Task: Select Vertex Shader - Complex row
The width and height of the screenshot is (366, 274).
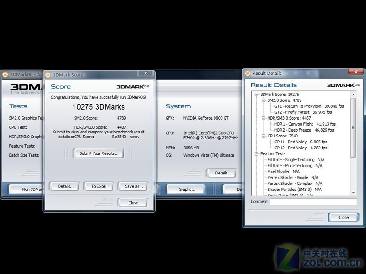Action: tap(295, 184)
